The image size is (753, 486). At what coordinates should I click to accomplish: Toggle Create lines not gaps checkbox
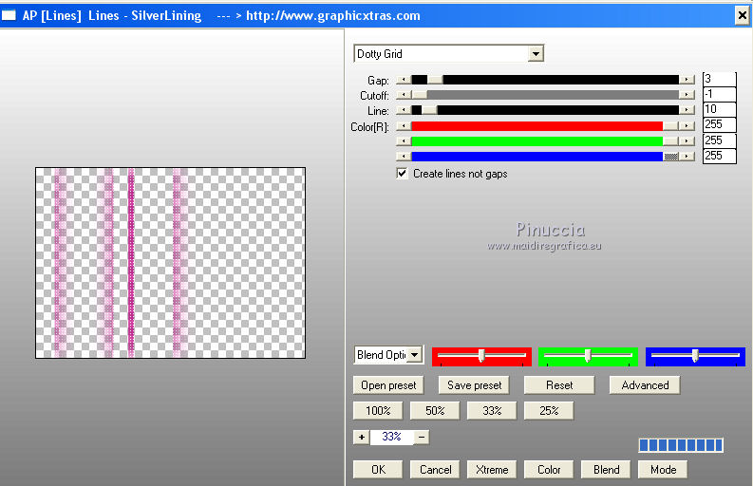(402, 174)
